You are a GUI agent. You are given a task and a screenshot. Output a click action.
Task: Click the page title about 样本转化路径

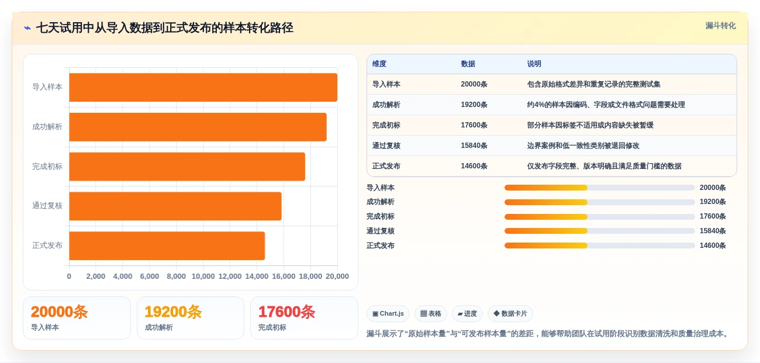click(x=165, y=27)
